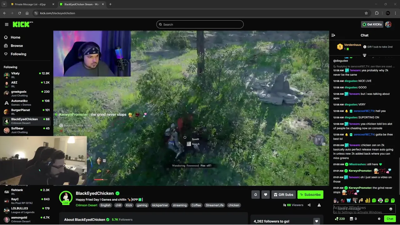Open the chat shop icon
Image resolution: width=400 pixels, height=225 pixels.
click(351, 219)
